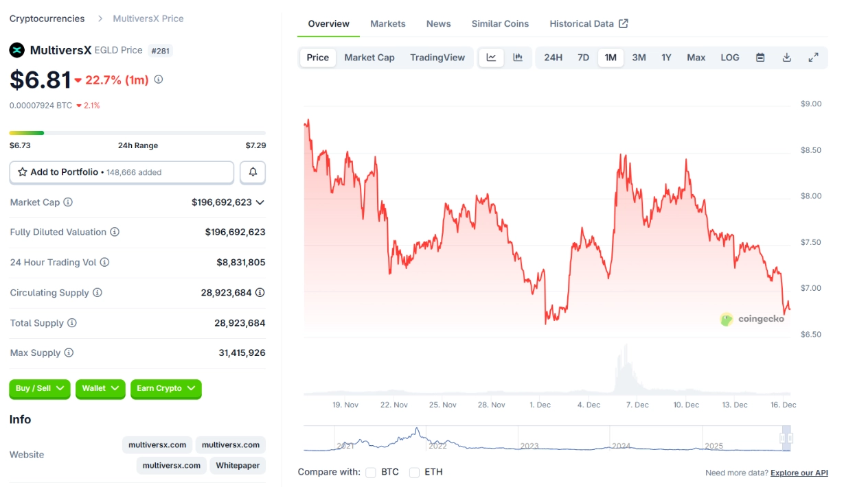Click Add to Portfolio button
This screenshot has width=855, height=487.
pos(122,172)
